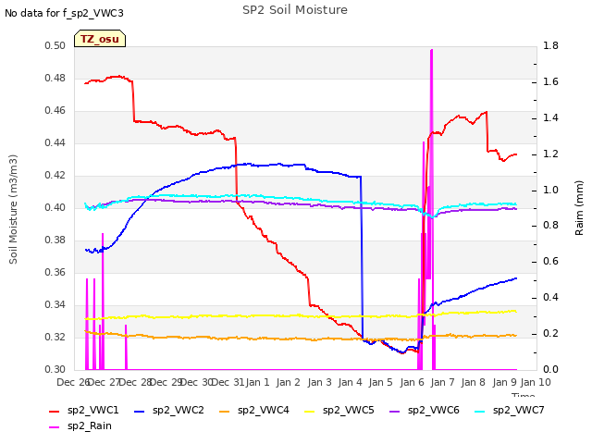This screenshot has height=444, width=592.
Task: Click the Jan 10 date tick label
Action: point(536,383)
